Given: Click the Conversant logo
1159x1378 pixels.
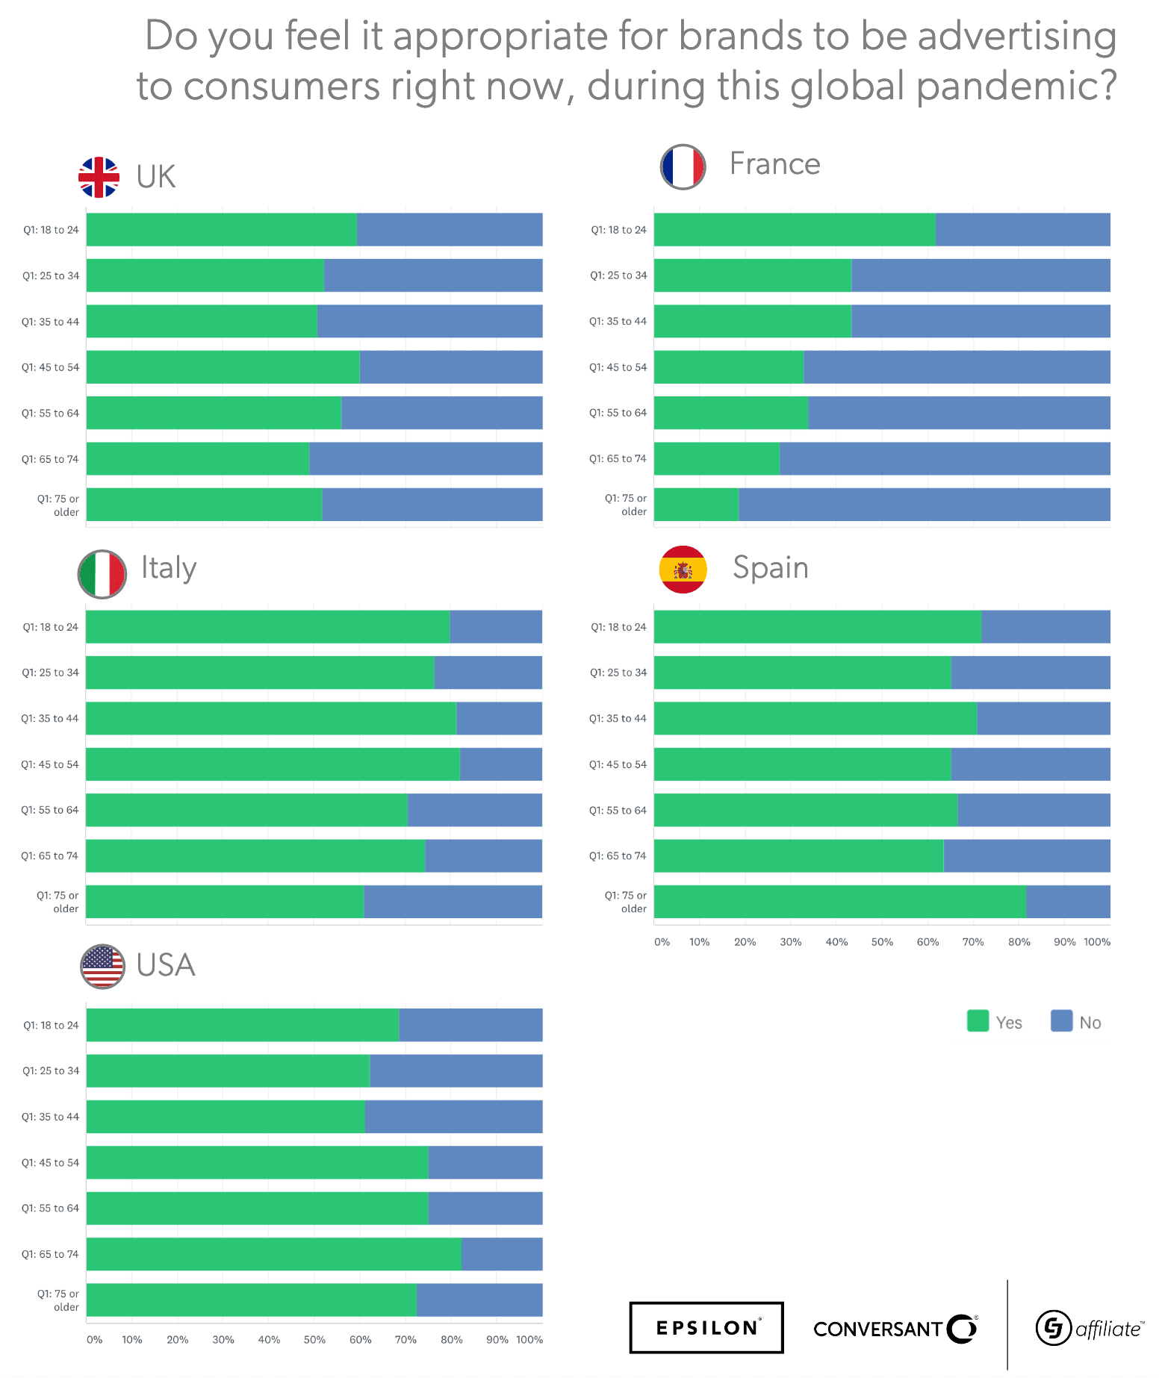Looking at the screenshot, I should (895, 1329).
